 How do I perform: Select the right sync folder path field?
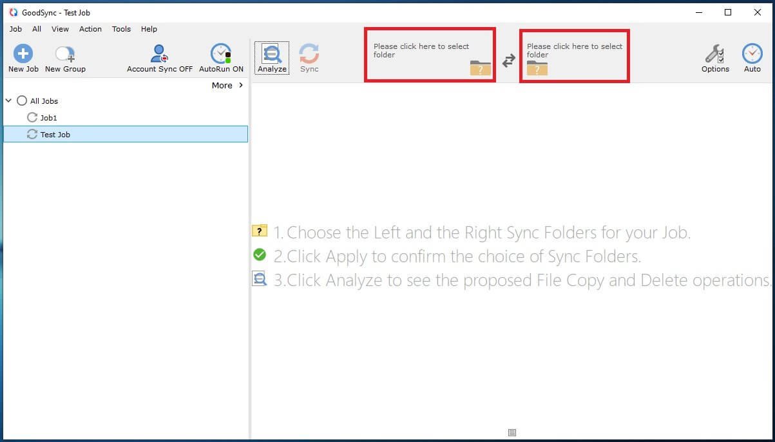click(x=575, y=56)
